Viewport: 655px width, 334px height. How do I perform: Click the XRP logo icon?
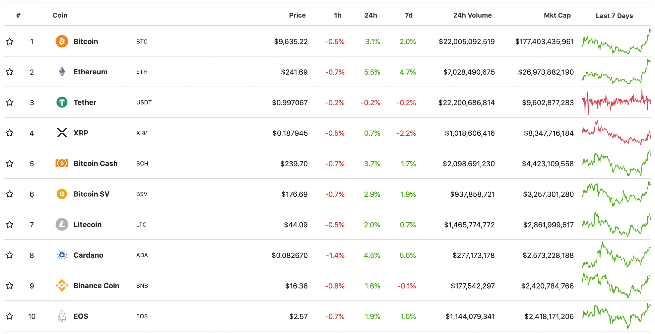point(62,133)
